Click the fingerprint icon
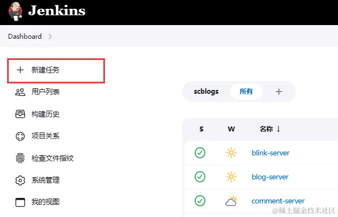 click(x=20, y=158)
